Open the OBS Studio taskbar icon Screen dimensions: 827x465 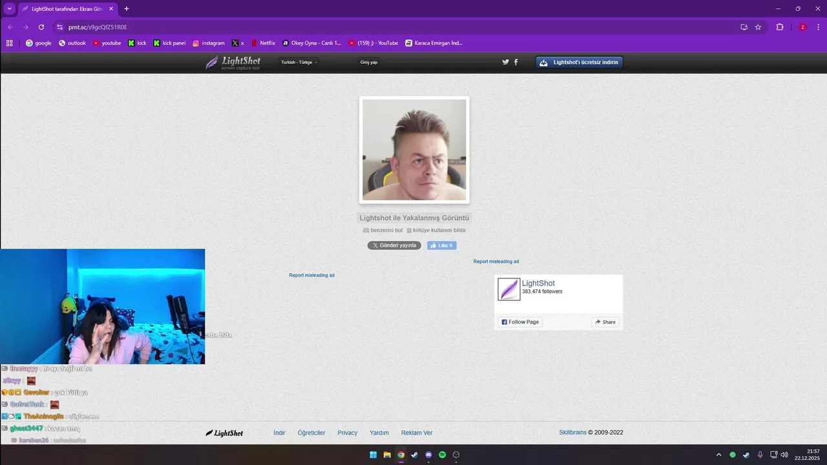click(456, 455)
